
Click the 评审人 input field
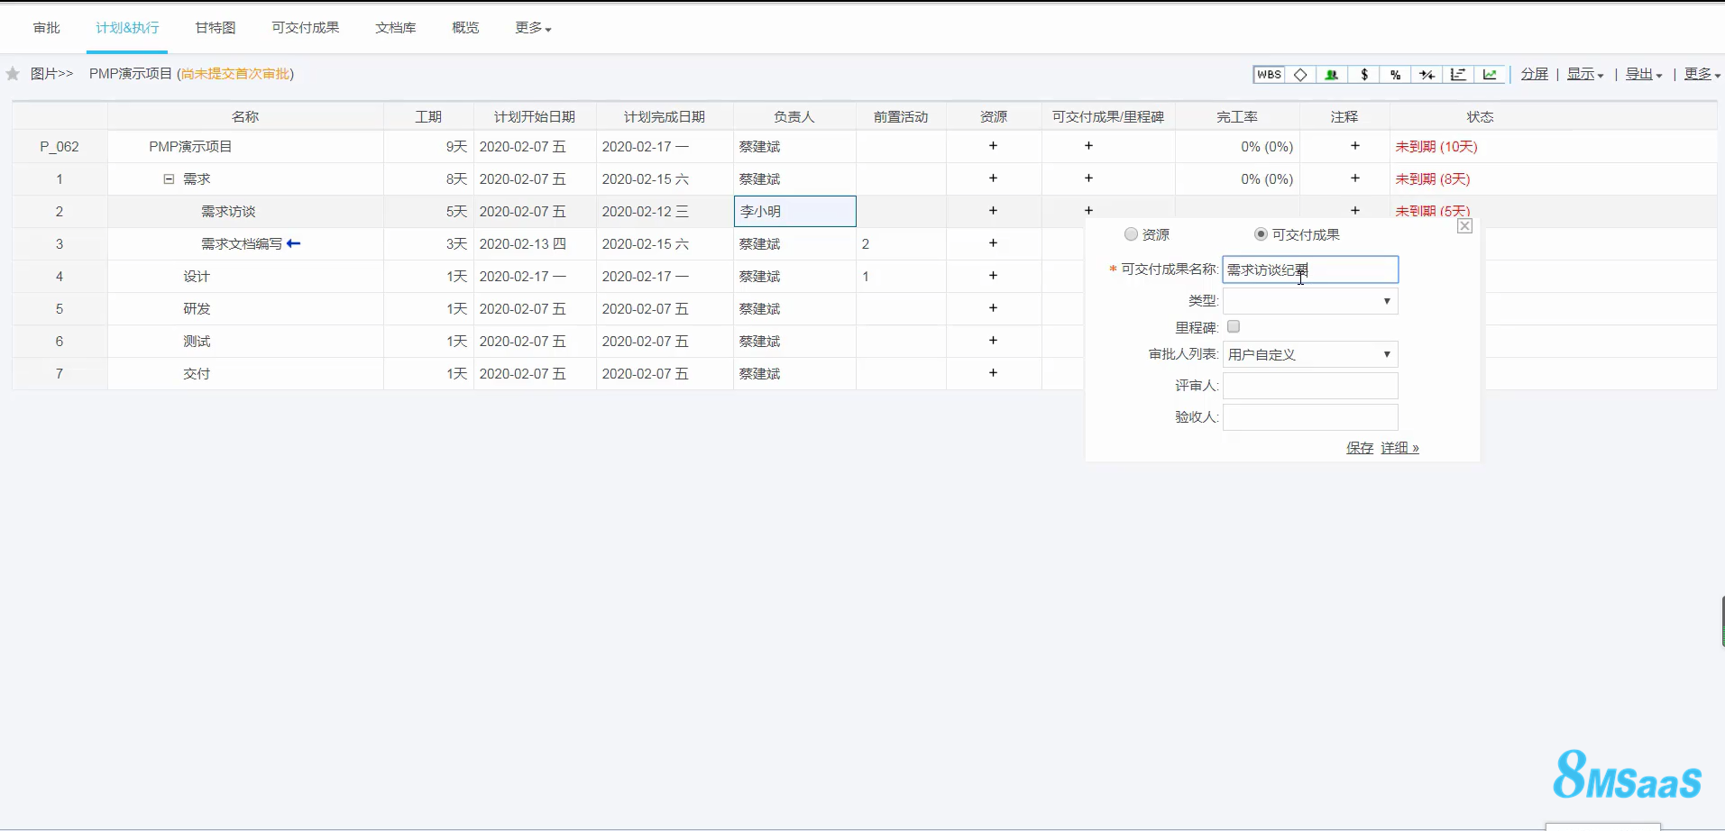click(1310, 386)
